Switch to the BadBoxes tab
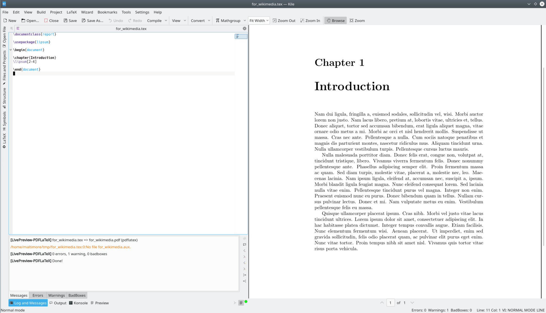The image size is (546, 313). (x=77, y=295)
